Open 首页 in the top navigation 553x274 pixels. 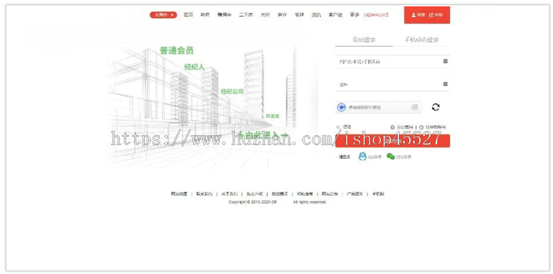(188, 15)
